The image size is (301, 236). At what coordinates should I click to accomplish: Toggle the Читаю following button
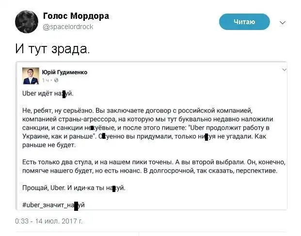[244, 22]
